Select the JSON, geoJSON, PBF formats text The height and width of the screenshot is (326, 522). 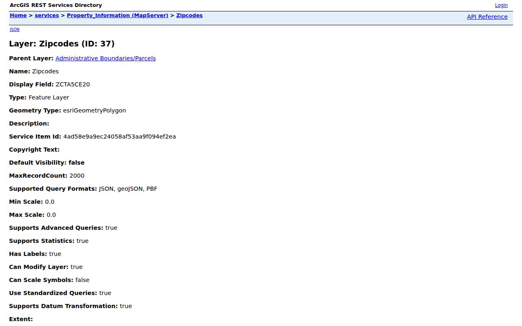tap(128, 189)
